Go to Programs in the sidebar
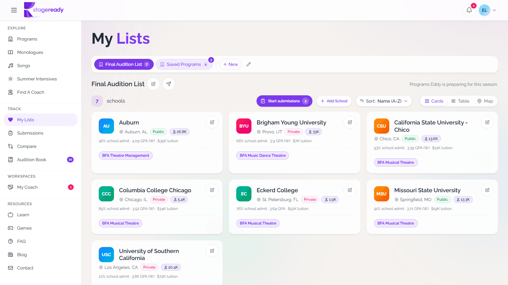Image resolution: width=508 pixels, height=285 pixels. (41, 39)
